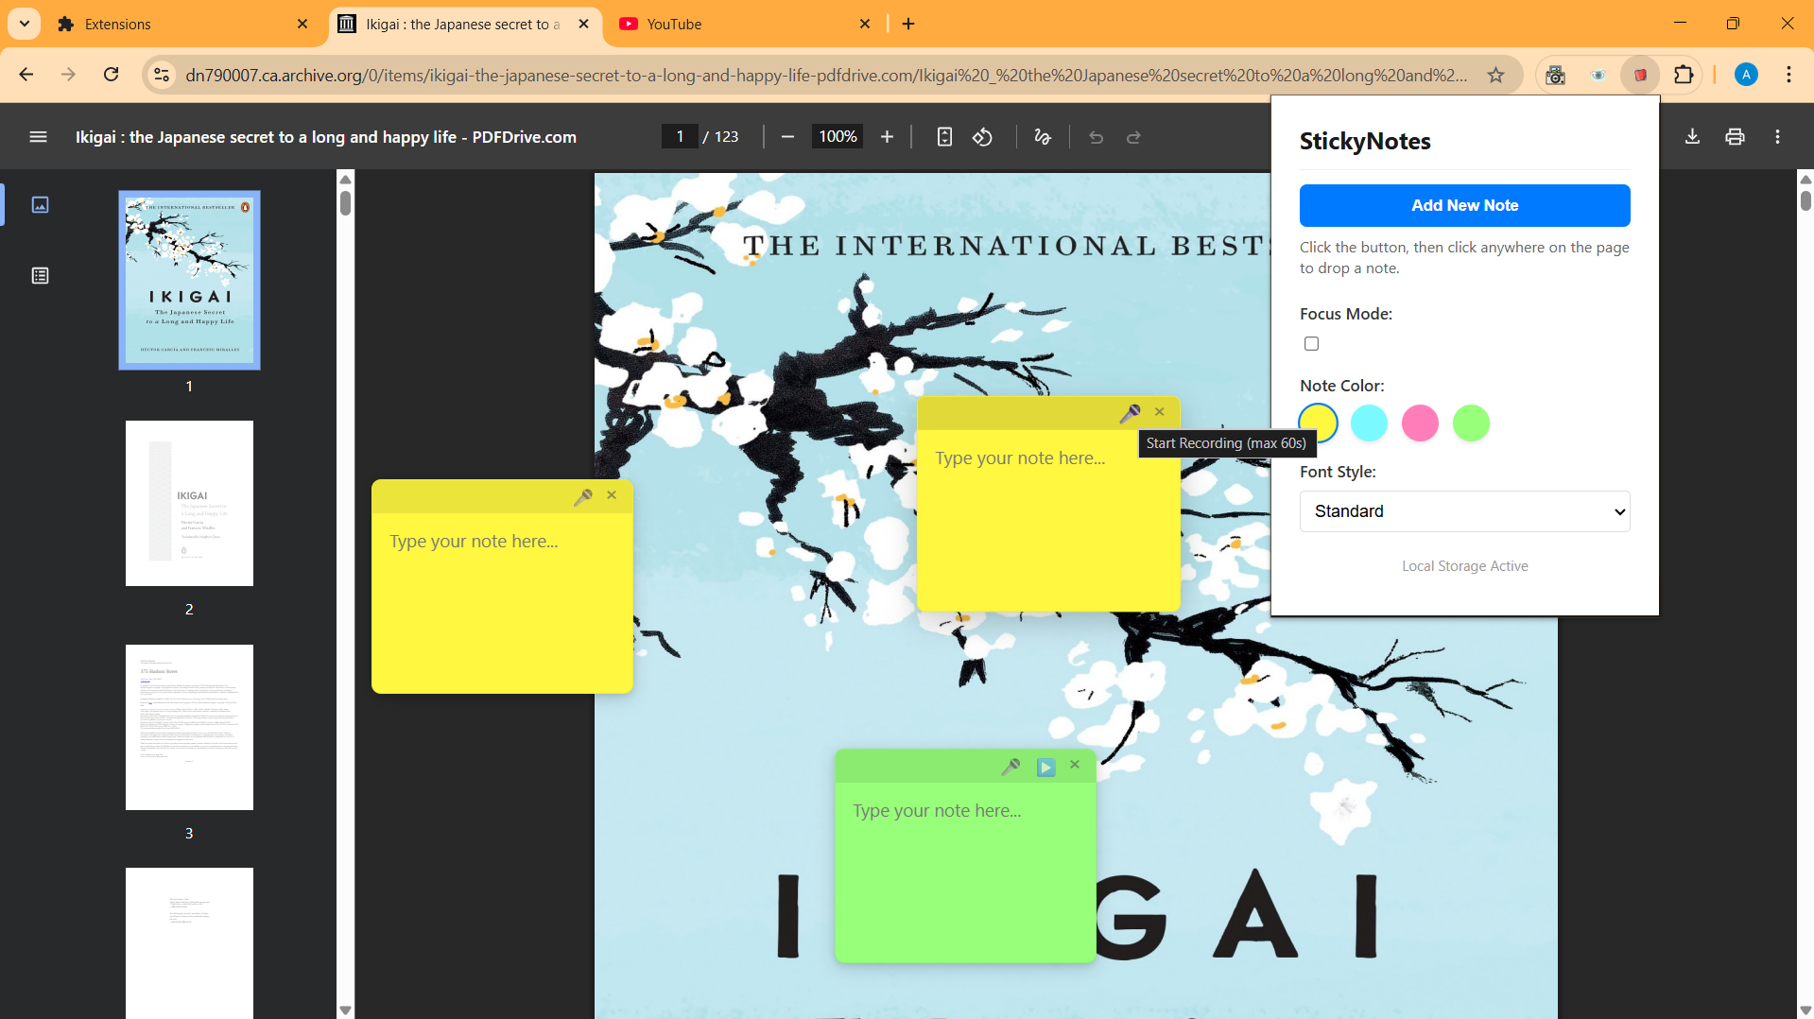Toggle the Focus Mode checkbox
The height and width of the screenshot is (1019, 1814).
[x=1311, y=344]
